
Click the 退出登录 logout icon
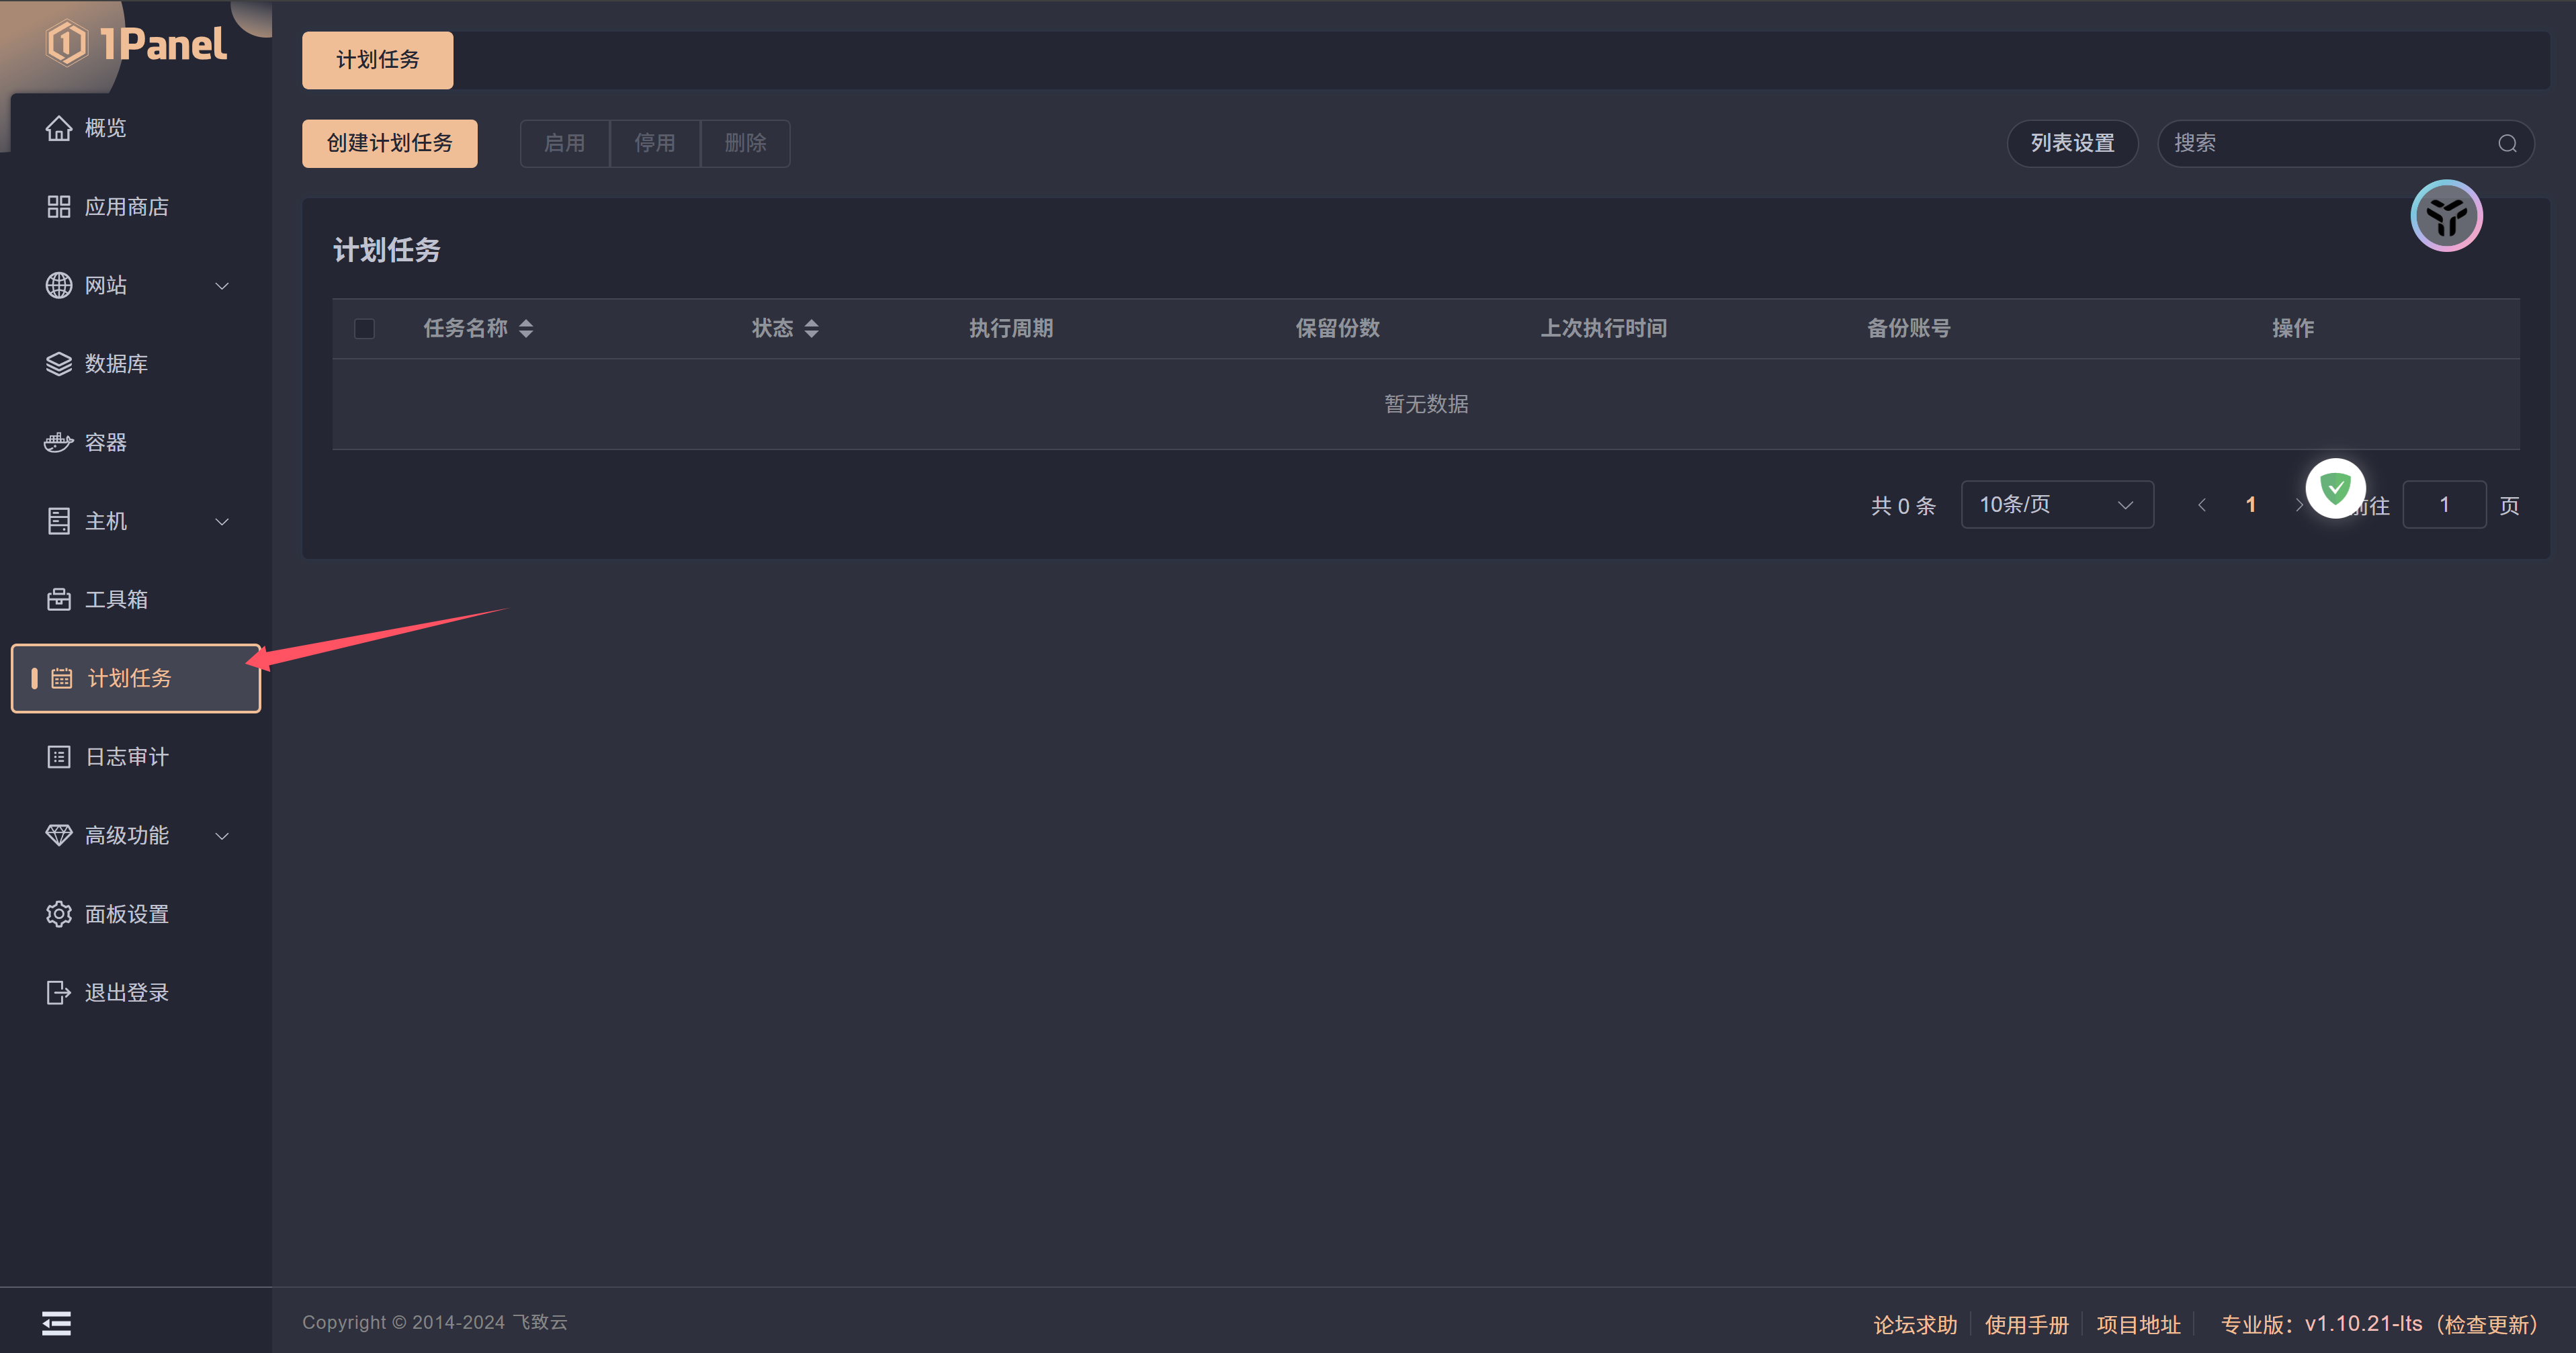[59, 992]
